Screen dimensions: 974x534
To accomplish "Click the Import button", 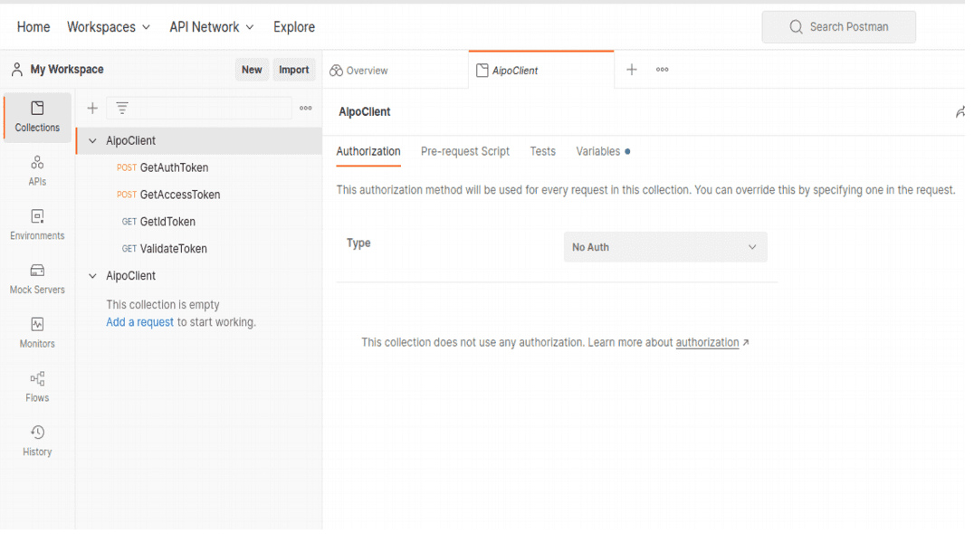I will point(293,70).
